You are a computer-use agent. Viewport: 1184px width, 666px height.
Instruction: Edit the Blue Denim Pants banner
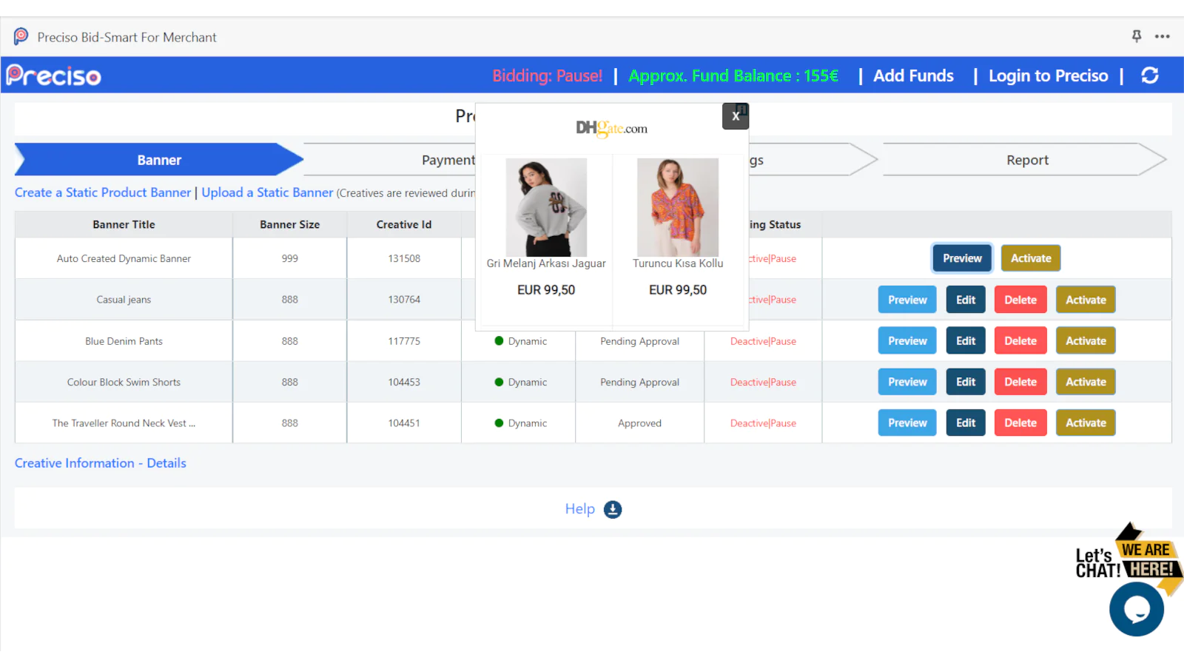click(966, 341)
